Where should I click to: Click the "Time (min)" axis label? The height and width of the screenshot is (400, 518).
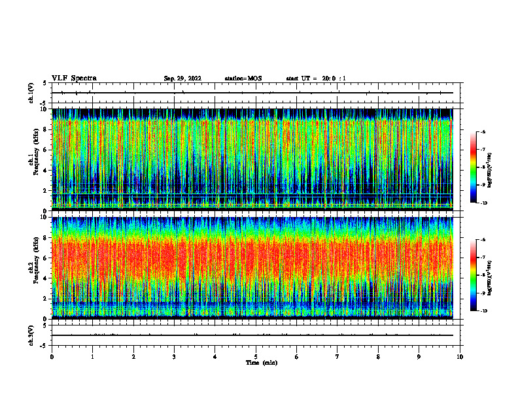[x=262, y=363]
